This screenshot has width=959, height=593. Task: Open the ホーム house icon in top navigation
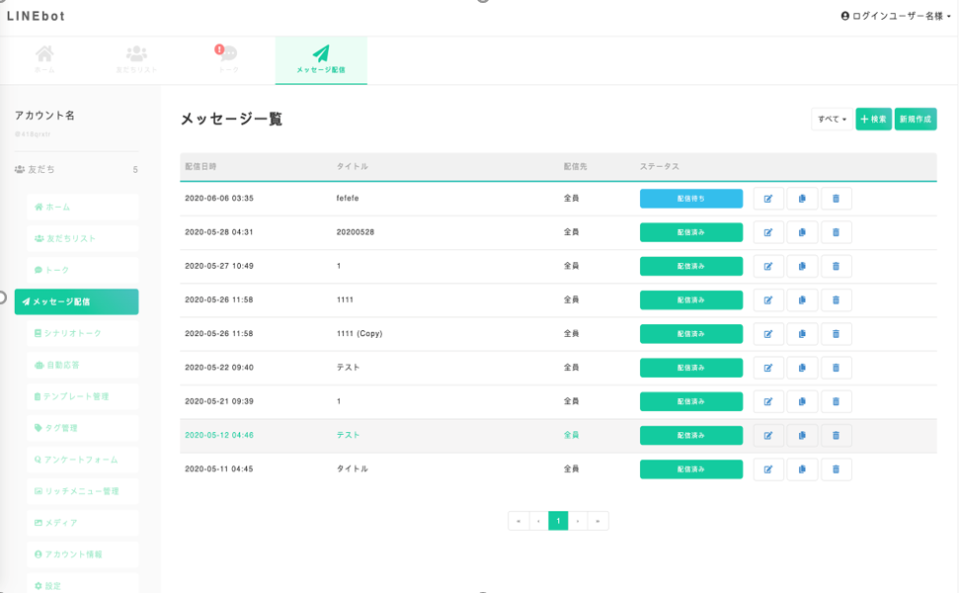click(44, 59)
